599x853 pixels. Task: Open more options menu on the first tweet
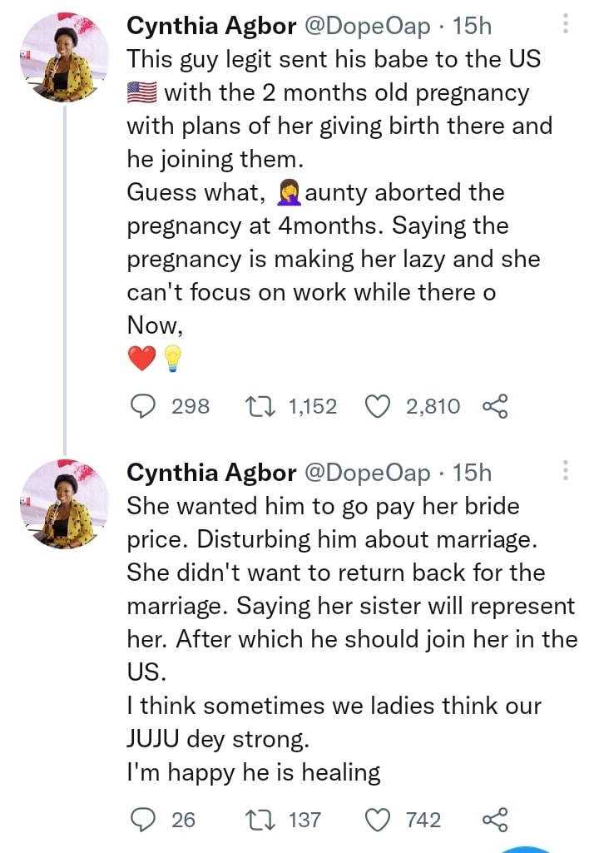tap(566, 25)
